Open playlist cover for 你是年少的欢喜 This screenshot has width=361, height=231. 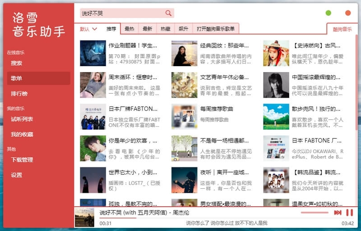coord(93,148)
